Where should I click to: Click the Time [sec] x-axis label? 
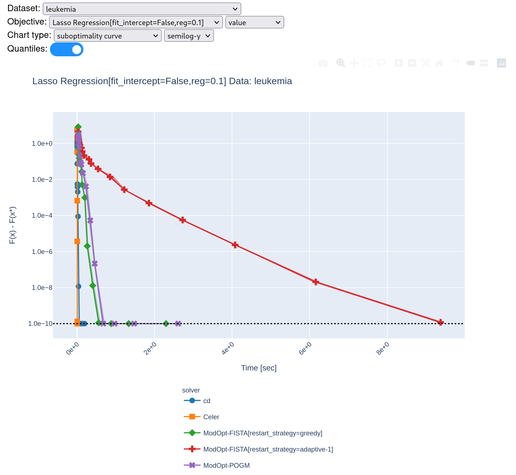click(x=259, y=368)
